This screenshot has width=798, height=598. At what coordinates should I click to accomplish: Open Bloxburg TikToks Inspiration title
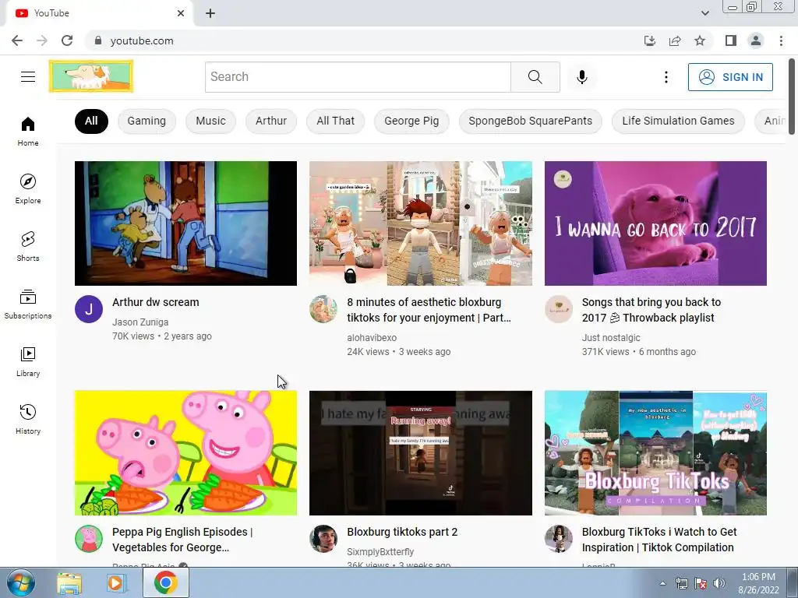[659, 540]
